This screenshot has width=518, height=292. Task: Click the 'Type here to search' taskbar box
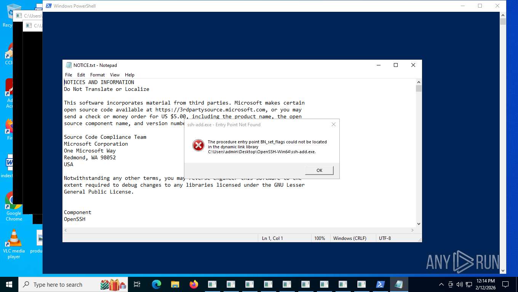pyautogui.click(x=73, y=284)
